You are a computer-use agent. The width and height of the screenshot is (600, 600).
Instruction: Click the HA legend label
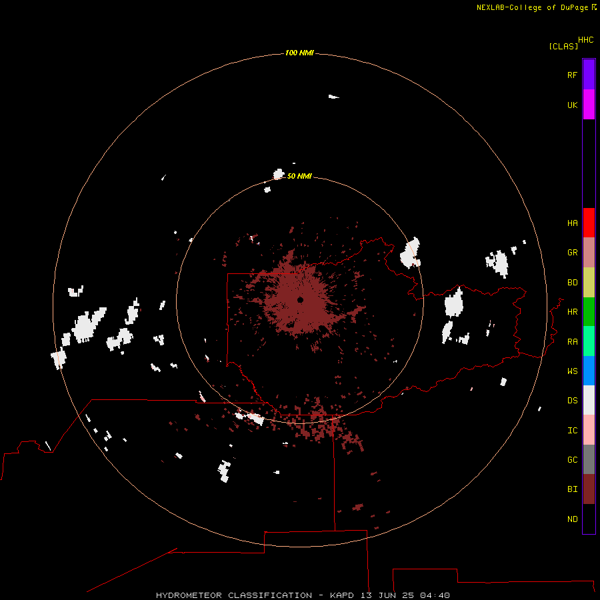tap(572, 223)
